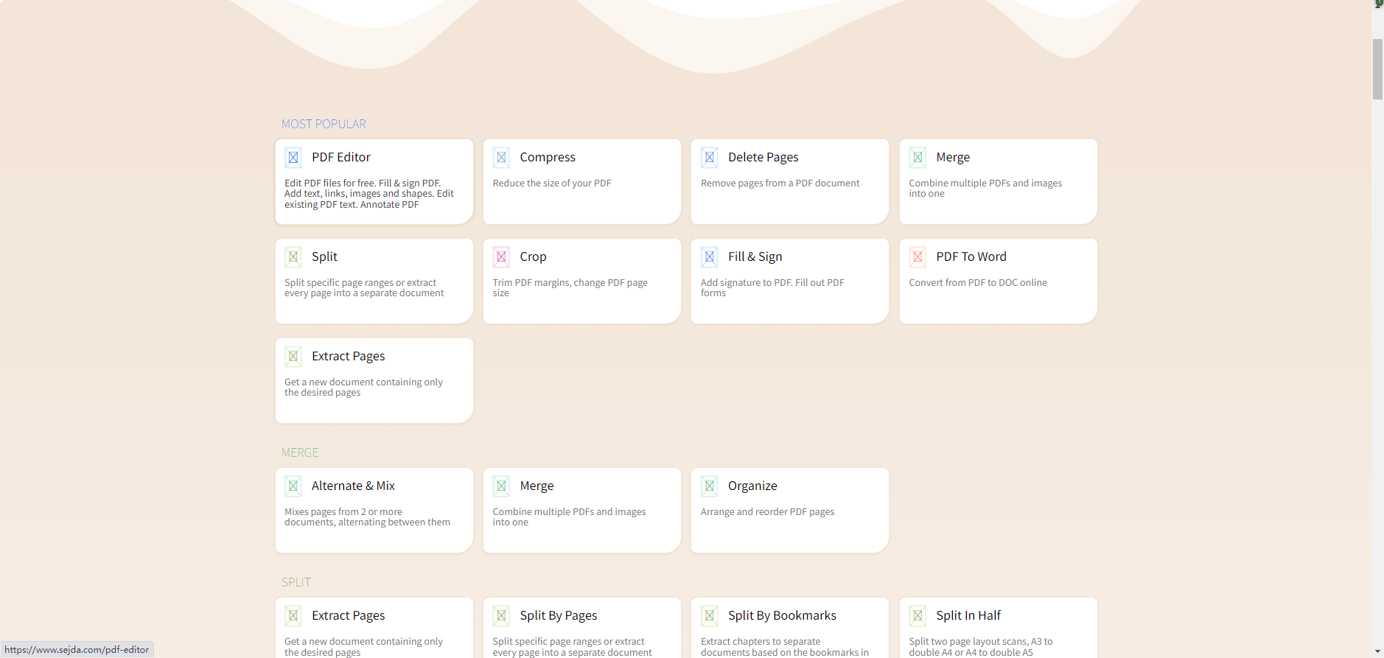Click the page scrollbar thumb
The height and width of the screenshot is (658, 1384).
(1377, 69)
